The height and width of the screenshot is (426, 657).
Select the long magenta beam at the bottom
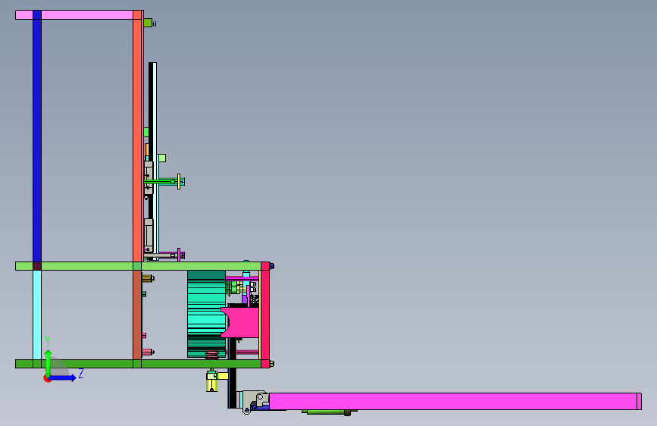pos(455,401)
